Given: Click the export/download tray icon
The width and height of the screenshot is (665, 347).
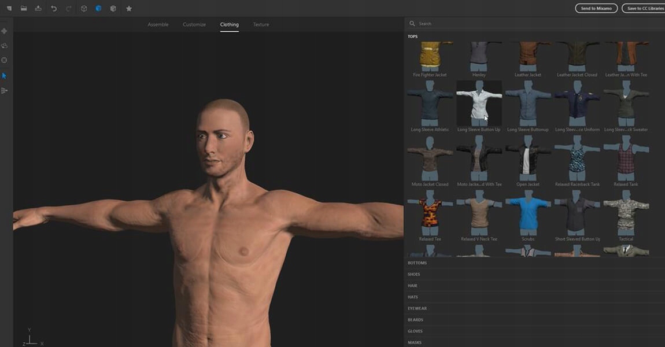Looking at the screenshot, I should click(38, 9).
